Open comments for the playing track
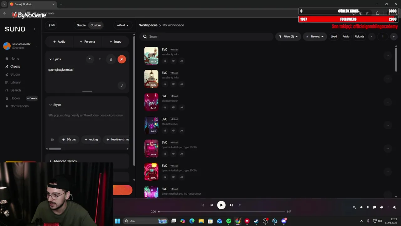Image resolution: width=401 pixels, height=226 pixels. click(374, 207)
